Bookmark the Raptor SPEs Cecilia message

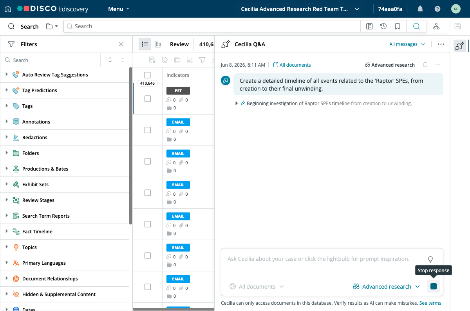click(x=425, y=65)
